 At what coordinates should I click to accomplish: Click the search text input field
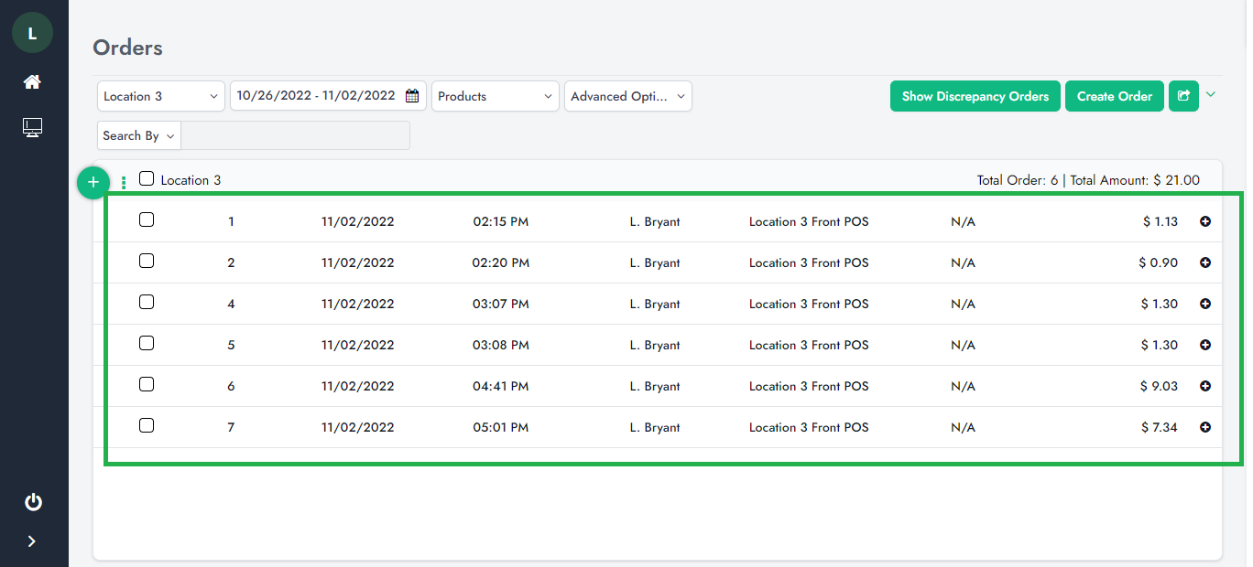[x=296, y=135]
